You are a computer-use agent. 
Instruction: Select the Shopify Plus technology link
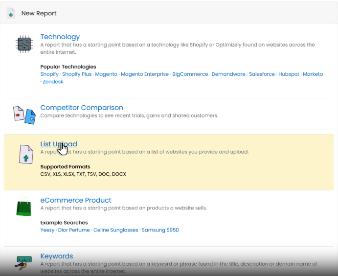pos(77,74)
